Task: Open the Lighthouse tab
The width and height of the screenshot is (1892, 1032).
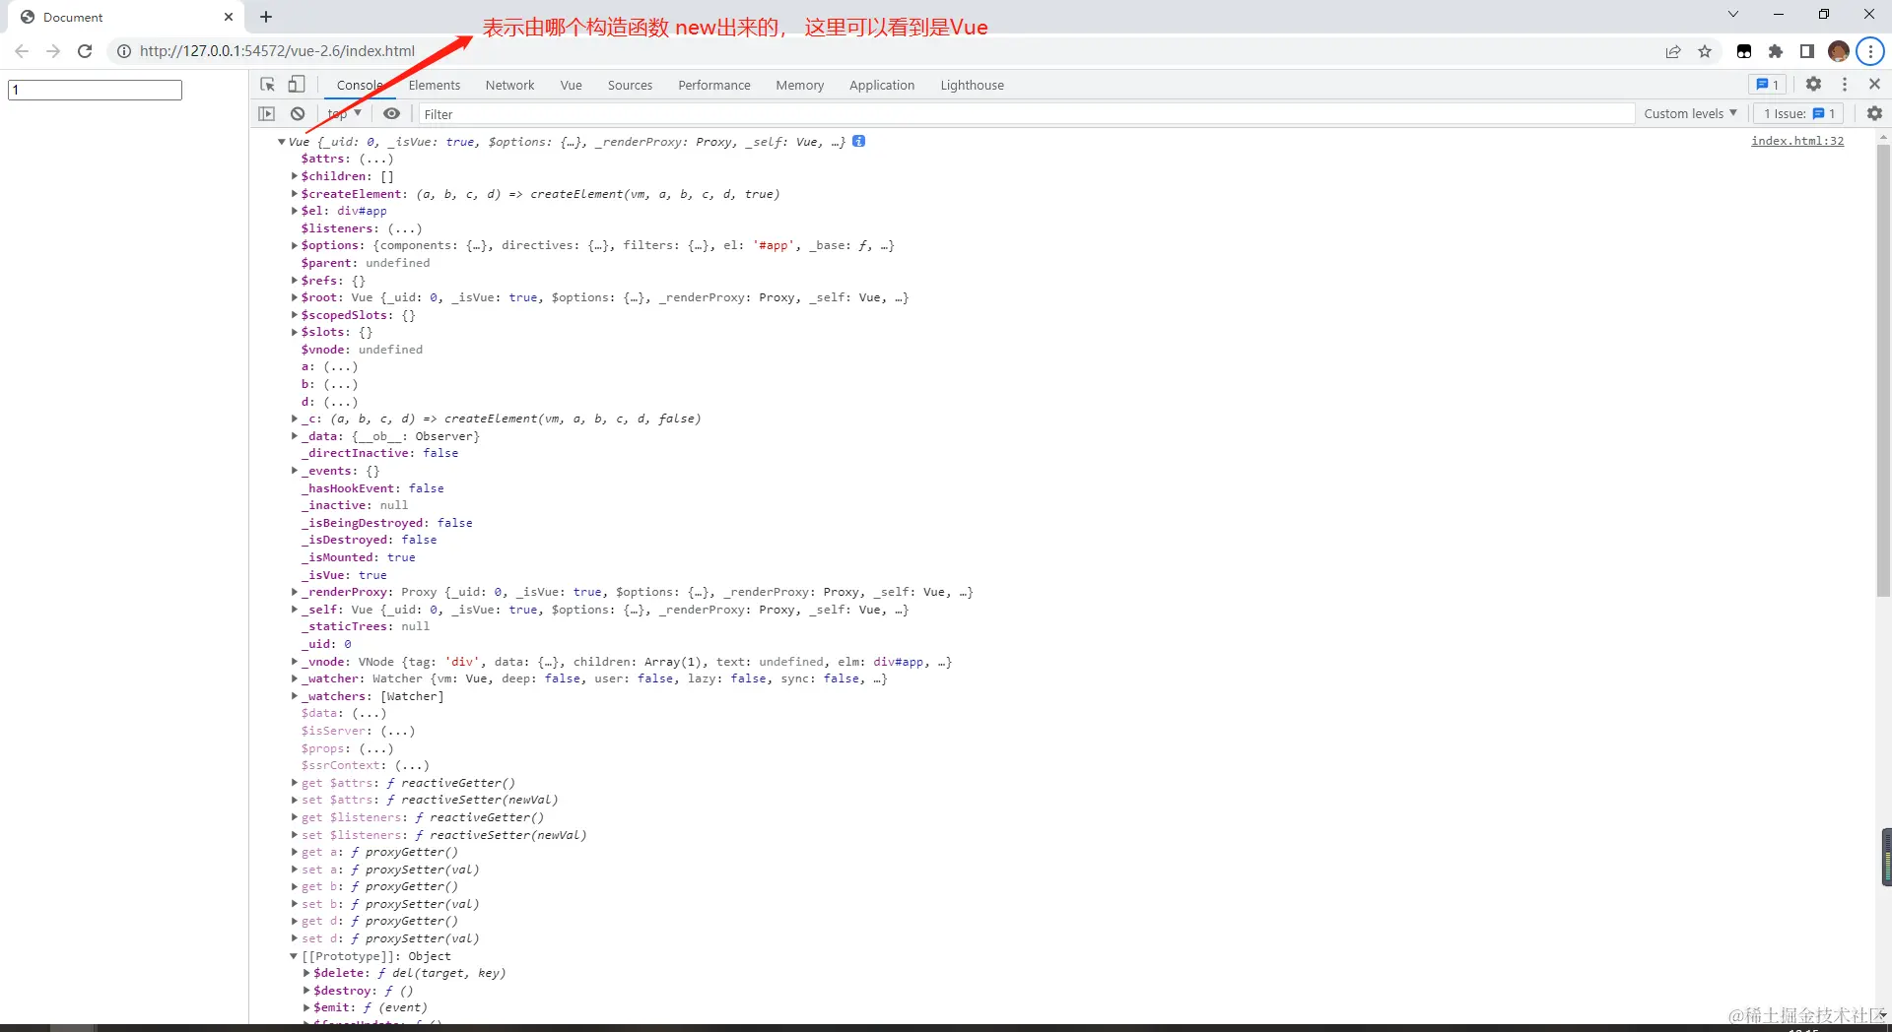Action: (972, 86)
